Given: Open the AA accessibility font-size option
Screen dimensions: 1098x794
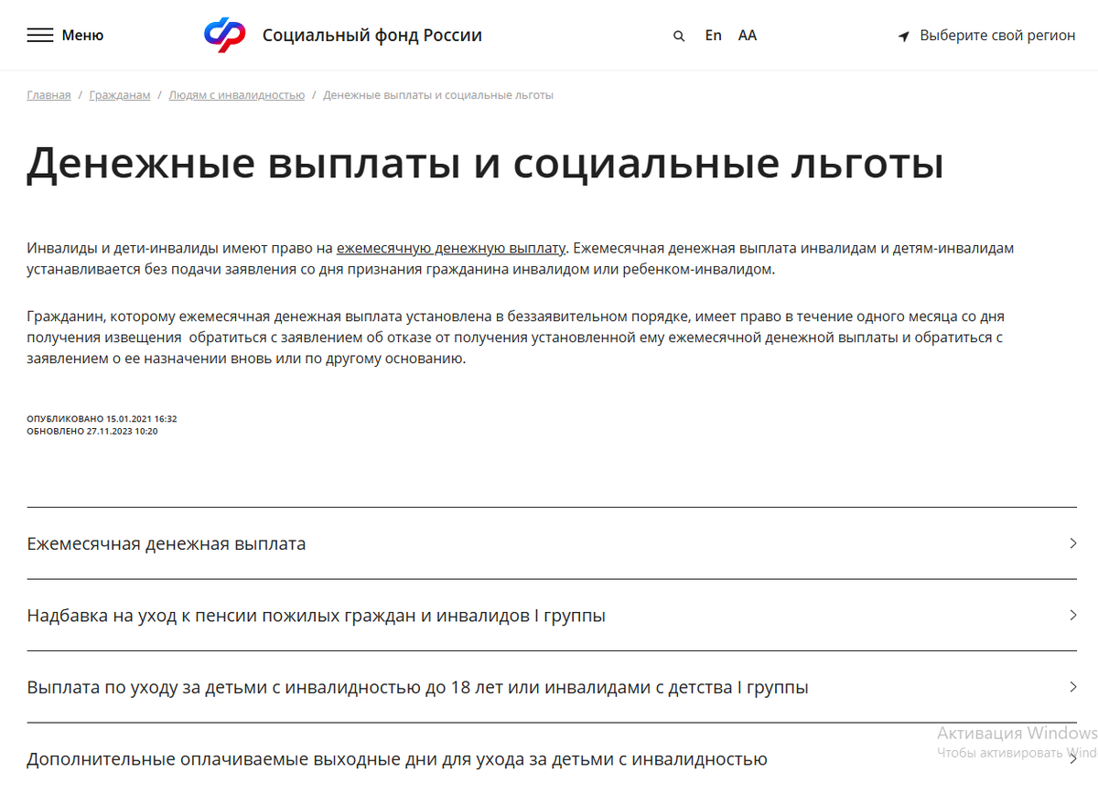Looking at the screenshot, I should (748, 36).
